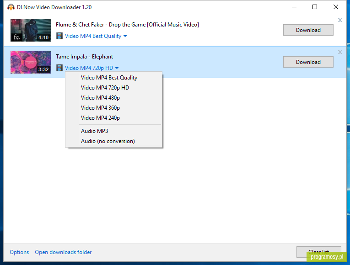Choose Video MP4 Best Quality from the menu
The width and height of the screenshot is (350, 265).
114,78
